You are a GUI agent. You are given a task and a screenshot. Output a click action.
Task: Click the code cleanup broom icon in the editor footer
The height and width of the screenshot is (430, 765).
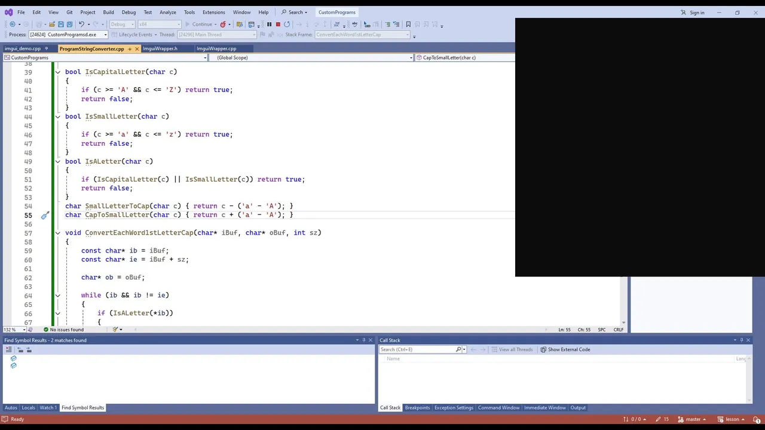115,330
